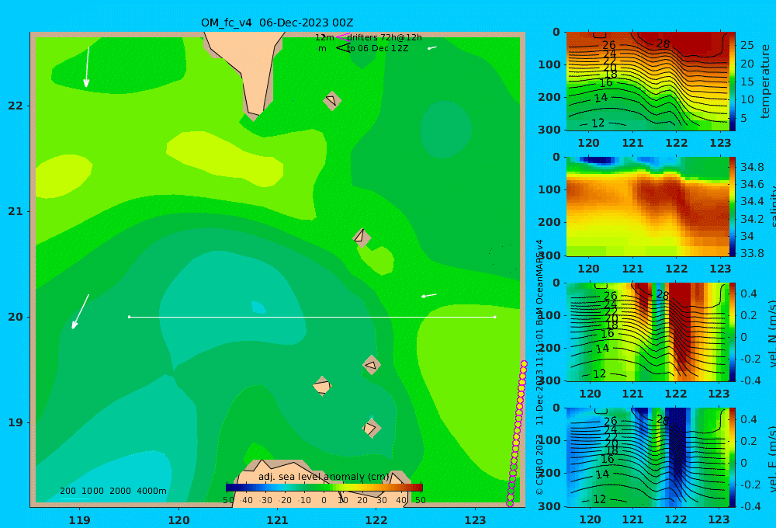Click the '14' isotherm label in the vel. E panel
This screenshot has width=776, height=528.
point(602,474)
